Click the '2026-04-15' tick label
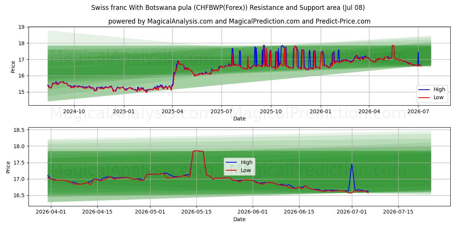 point(97,212)
